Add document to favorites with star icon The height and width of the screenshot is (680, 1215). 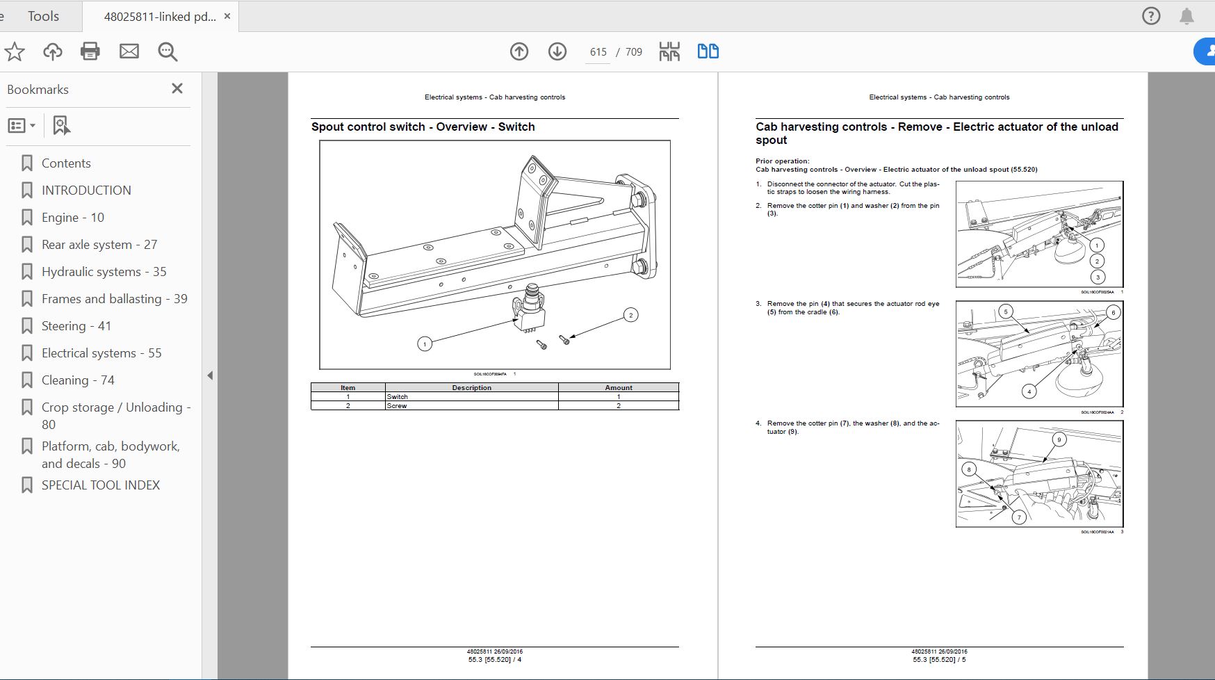15,51
